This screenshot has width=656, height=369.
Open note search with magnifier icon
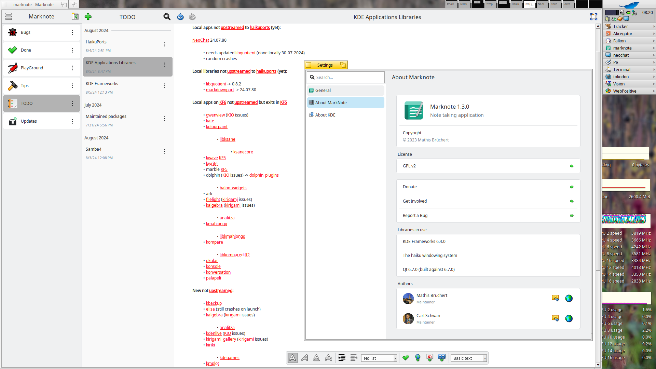point(167,17)
